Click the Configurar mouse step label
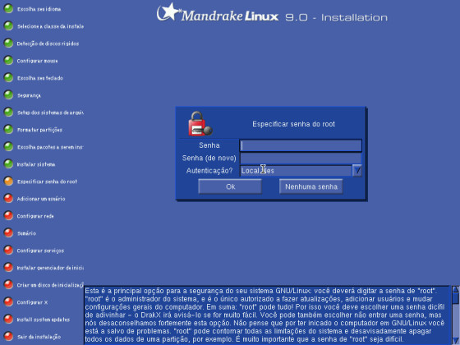The width and height of the screenshot is (460, 345). tap(37, 61)
